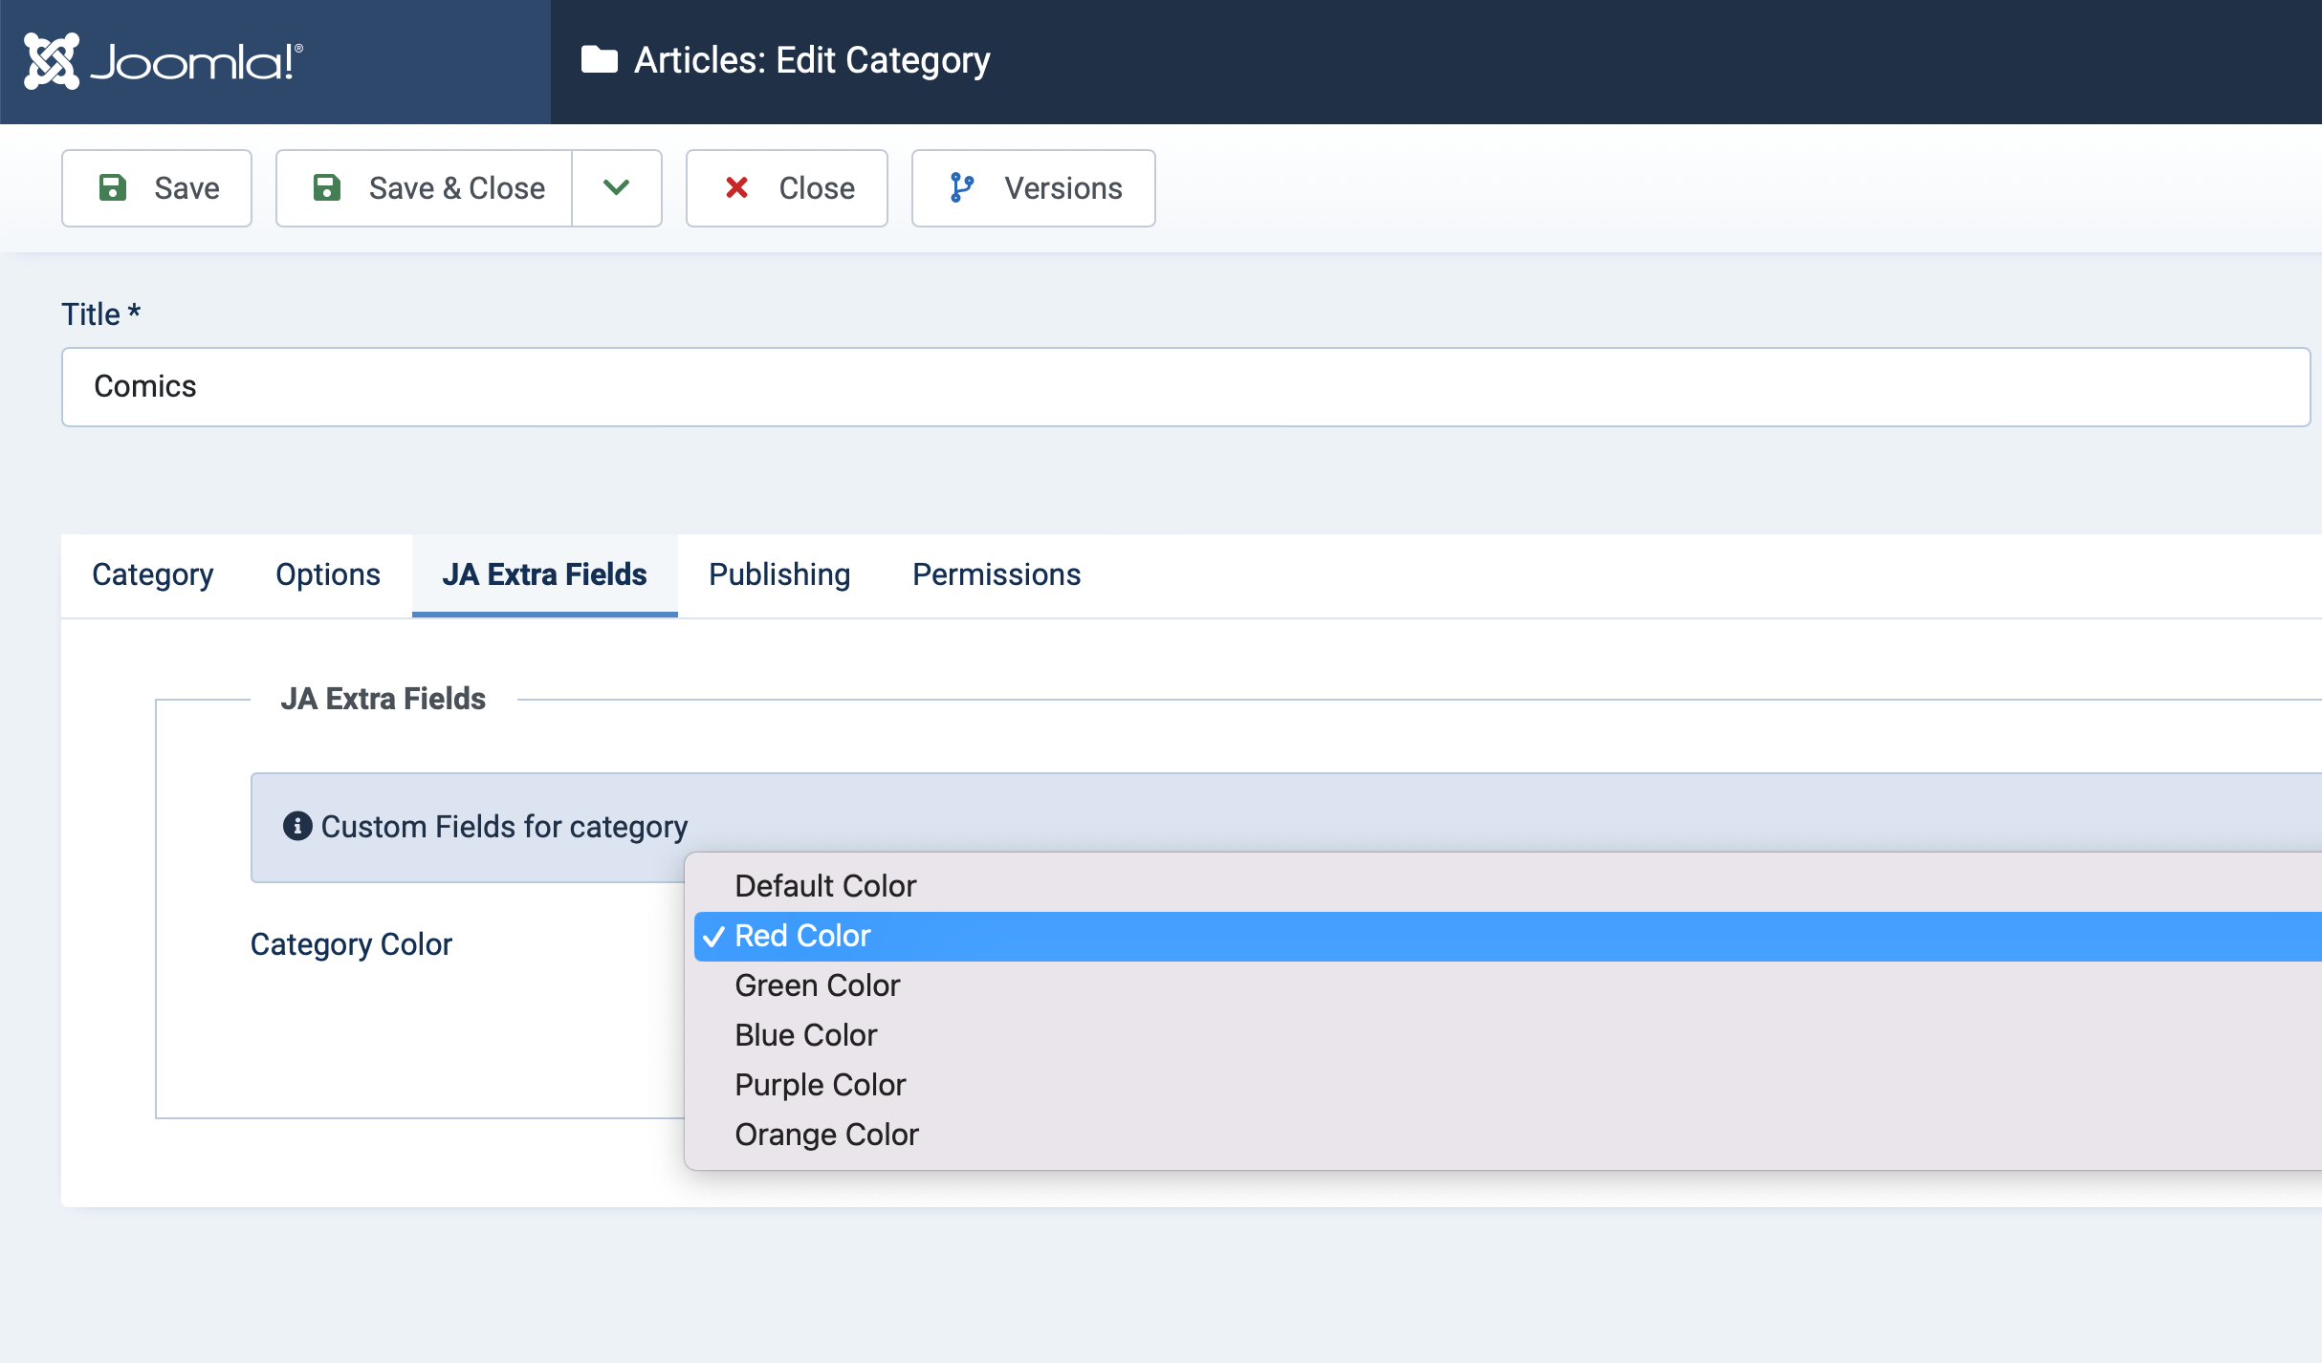
Task: Choose Green Color option
Action: (x=817, y=985)
